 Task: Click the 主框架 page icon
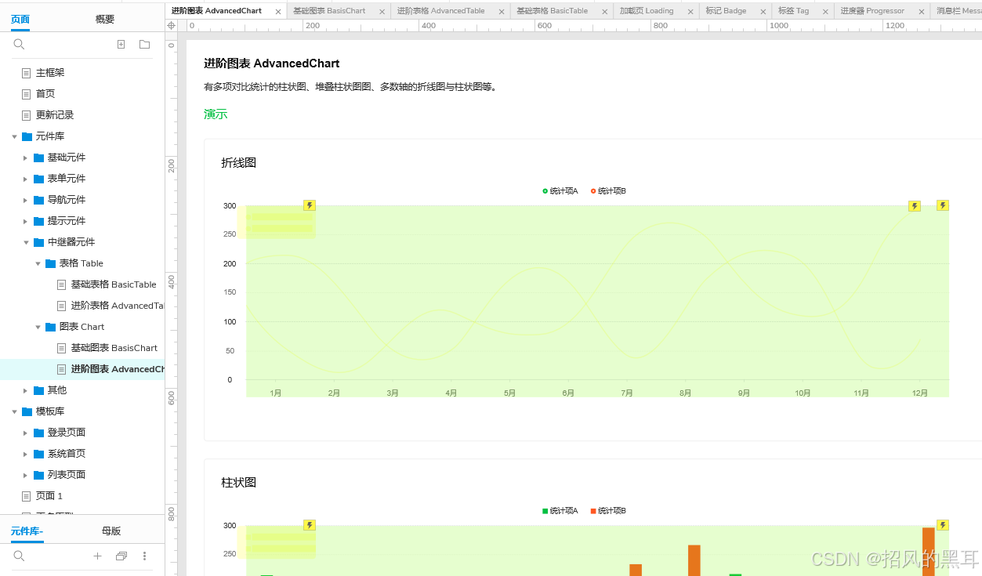click(x=26, y=73)
